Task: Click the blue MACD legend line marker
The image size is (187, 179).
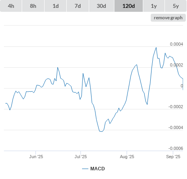Action: (85, 169)
